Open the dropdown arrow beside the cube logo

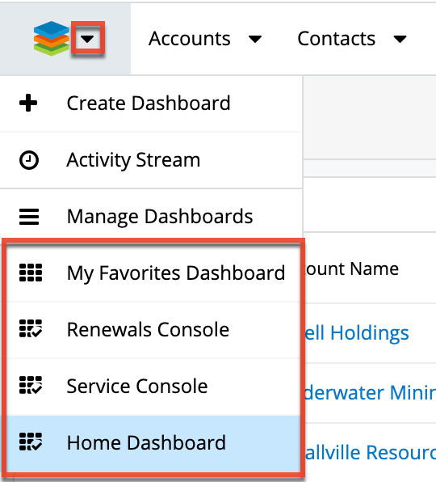pos(87,39)
